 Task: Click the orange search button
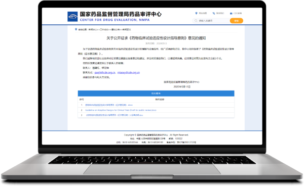pos(236,21)
